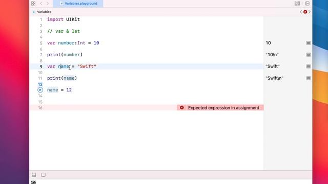Screen dimensions: 328x184
Task: Click the "Swift" string literal on line 9
Action: click(87, 66)
